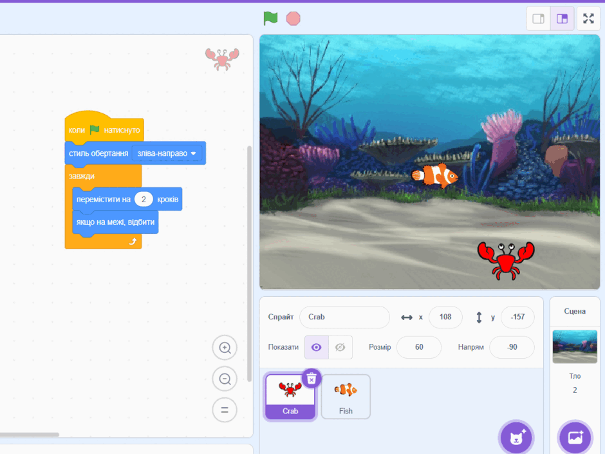Hide the sprite with the crossed eye icon
605x454 pixels.
coord(340,348)
